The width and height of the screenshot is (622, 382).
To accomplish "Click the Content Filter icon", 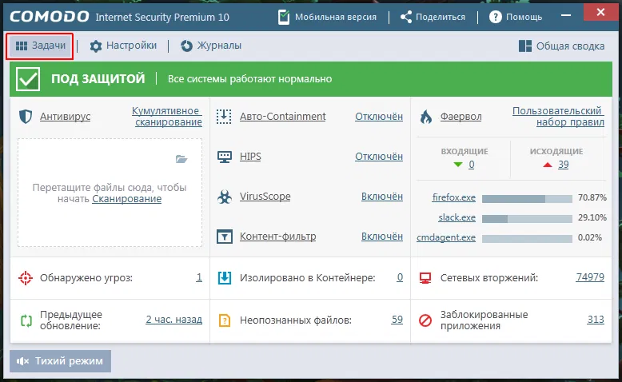I will click(225, 237).
